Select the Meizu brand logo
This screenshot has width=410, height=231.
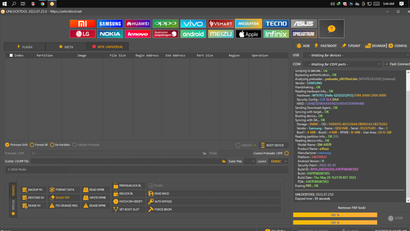(x=221, y=34)
